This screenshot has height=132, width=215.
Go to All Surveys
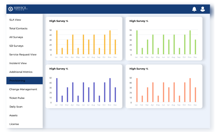pos(16,37)
